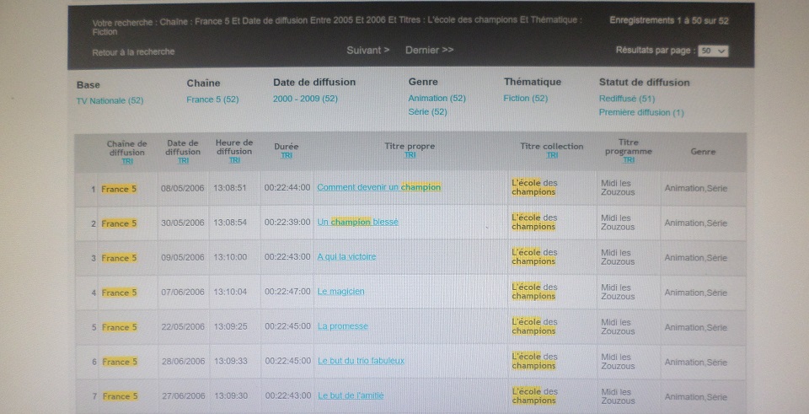The image size is (809, 414).
Task: Filter by chaîne France 5 (52)
Action: click(x=212, y=99)
